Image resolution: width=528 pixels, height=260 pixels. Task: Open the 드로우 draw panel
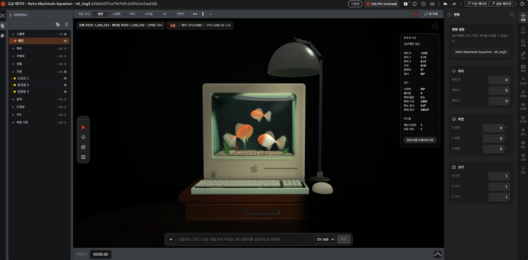(523, 81)
